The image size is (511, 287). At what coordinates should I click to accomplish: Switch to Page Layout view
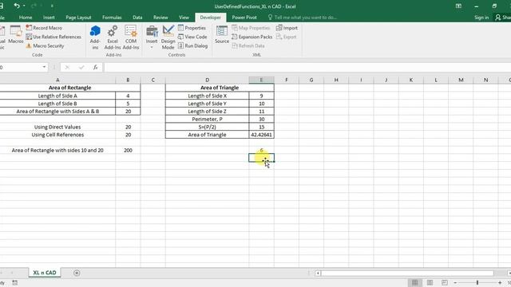430,282
